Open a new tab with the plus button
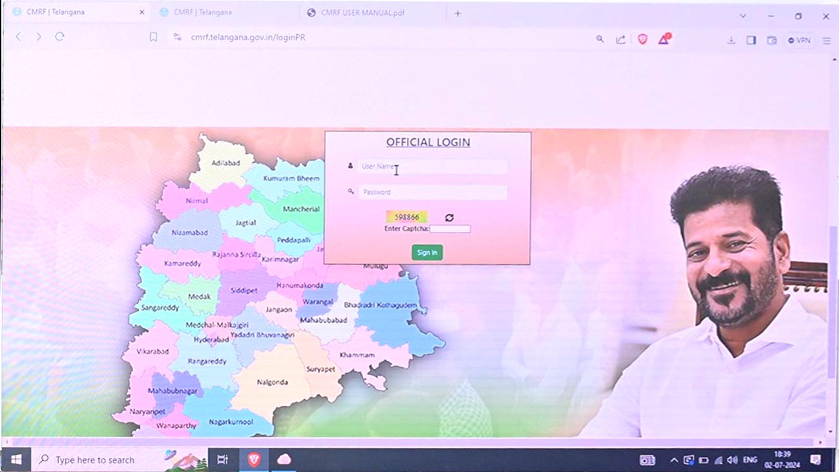The image size is (839, 472). [458, 13]
